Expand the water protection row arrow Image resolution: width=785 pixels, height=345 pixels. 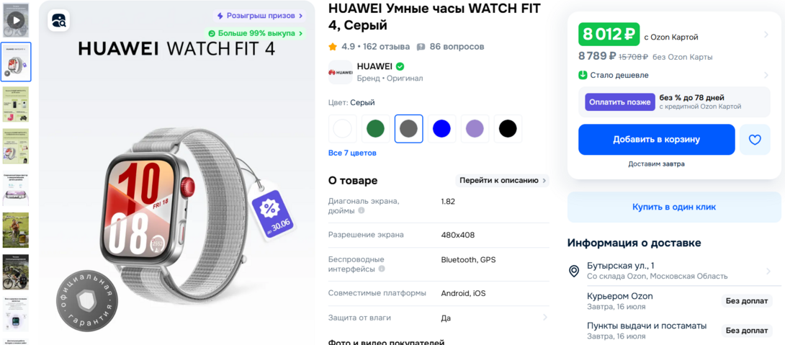pyautogui.click(x=544, y=318)
